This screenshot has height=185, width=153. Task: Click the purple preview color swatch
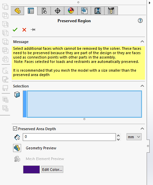click(31, 170)
